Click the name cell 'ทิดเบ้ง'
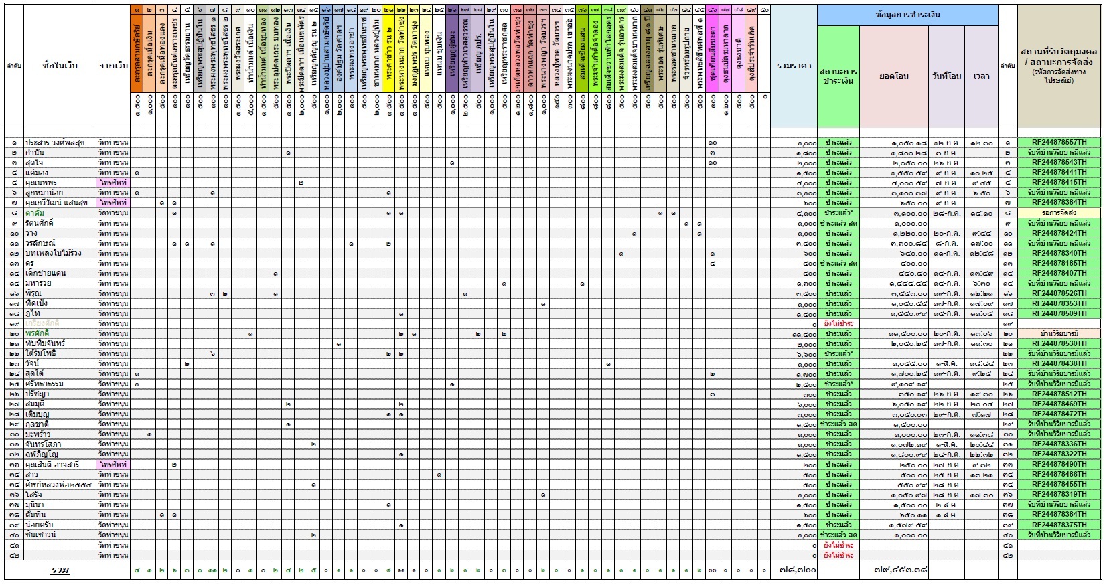The width and height of the screenshot is (1105, 585). coord(60,303)
